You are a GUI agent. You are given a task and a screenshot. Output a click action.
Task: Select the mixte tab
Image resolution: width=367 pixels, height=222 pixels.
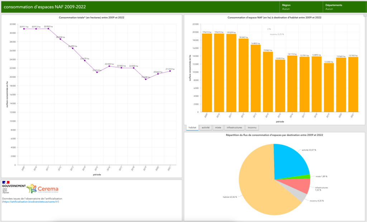tap(218, 127)
